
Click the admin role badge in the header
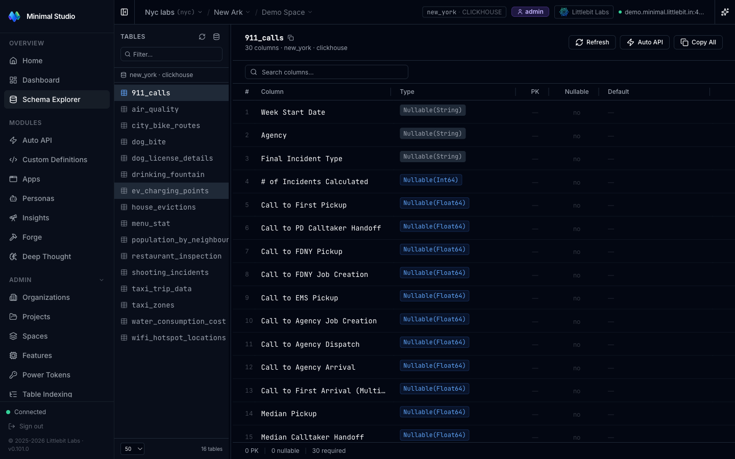(x=530, y=12)
